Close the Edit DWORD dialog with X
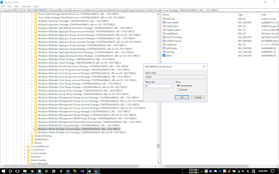This screenshot has height=174, width=279. (204, 67)
